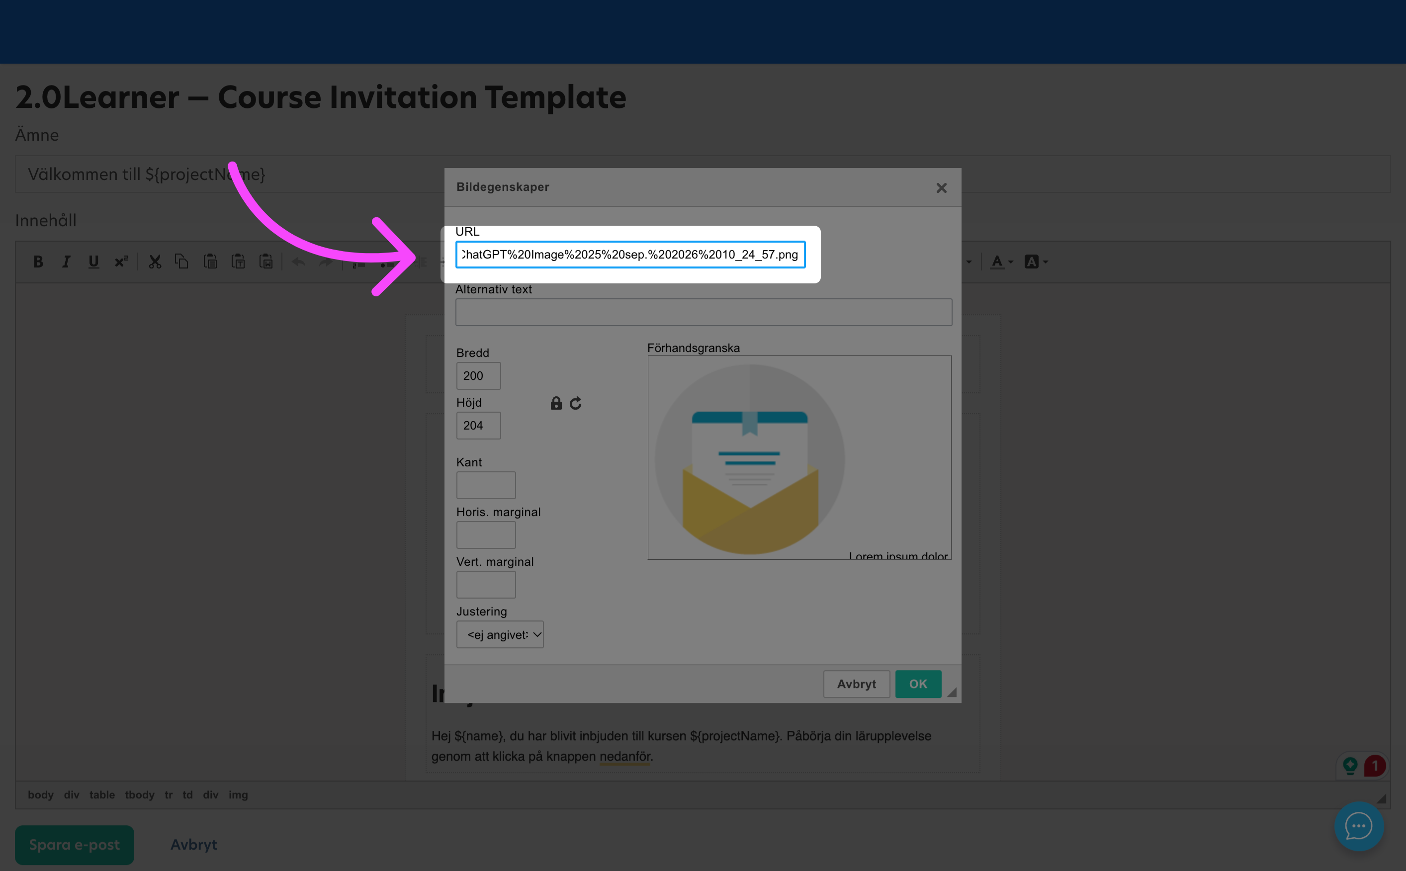Viewport: 1406px width, 871px height.
Task: Toggle the lock ratio padlock icon
Action: point(556,403)
